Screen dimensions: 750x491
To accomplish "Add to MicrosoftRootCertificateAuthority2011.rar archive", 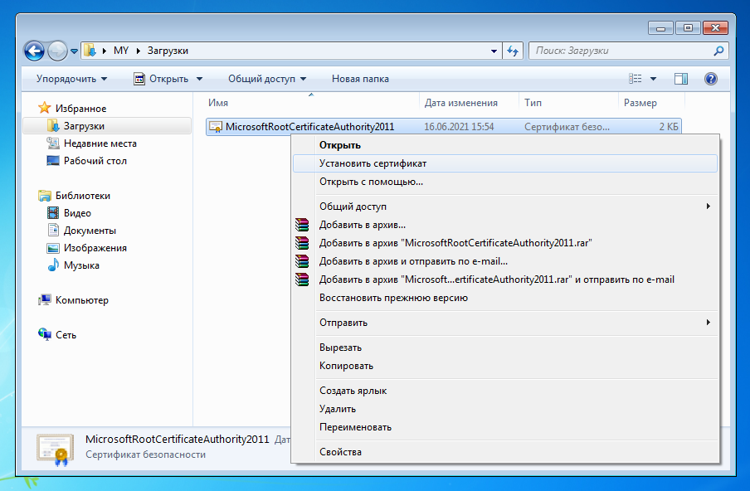I will click(x=504, y=243).
